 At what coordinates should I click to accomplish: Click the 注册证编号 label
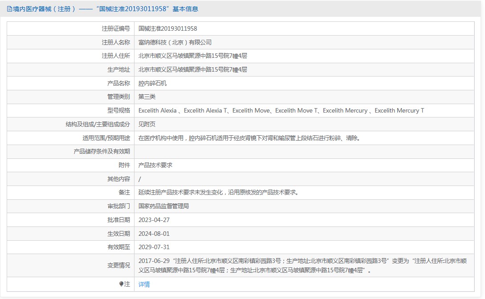(x=116, y=28)
